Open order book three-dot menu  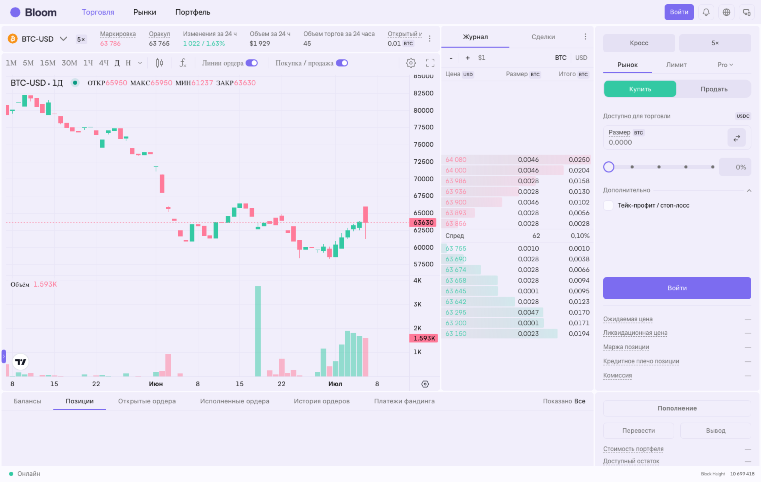[585, 37]
